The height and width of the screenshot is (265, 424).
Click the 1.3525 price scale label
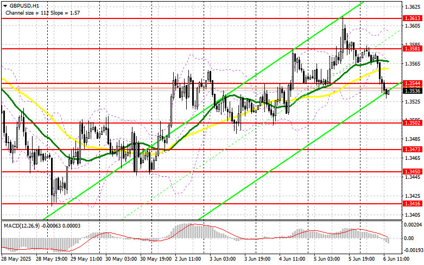(x=413, y=101)
